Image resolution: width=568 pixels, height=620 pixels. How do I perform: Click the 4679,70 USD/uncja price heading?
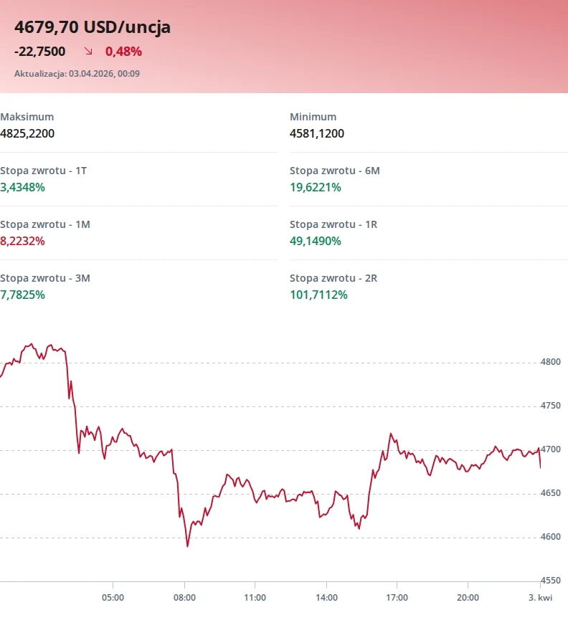93,27
